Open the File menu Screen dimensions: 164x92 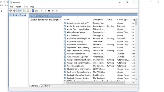click(x=12, y=7)
